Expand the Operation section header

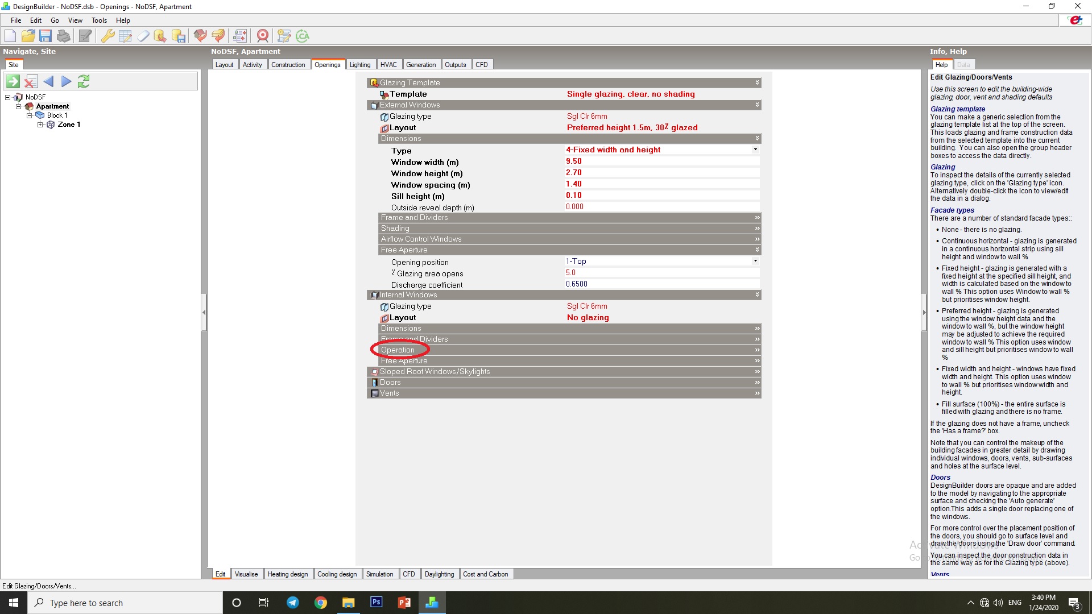569,350
